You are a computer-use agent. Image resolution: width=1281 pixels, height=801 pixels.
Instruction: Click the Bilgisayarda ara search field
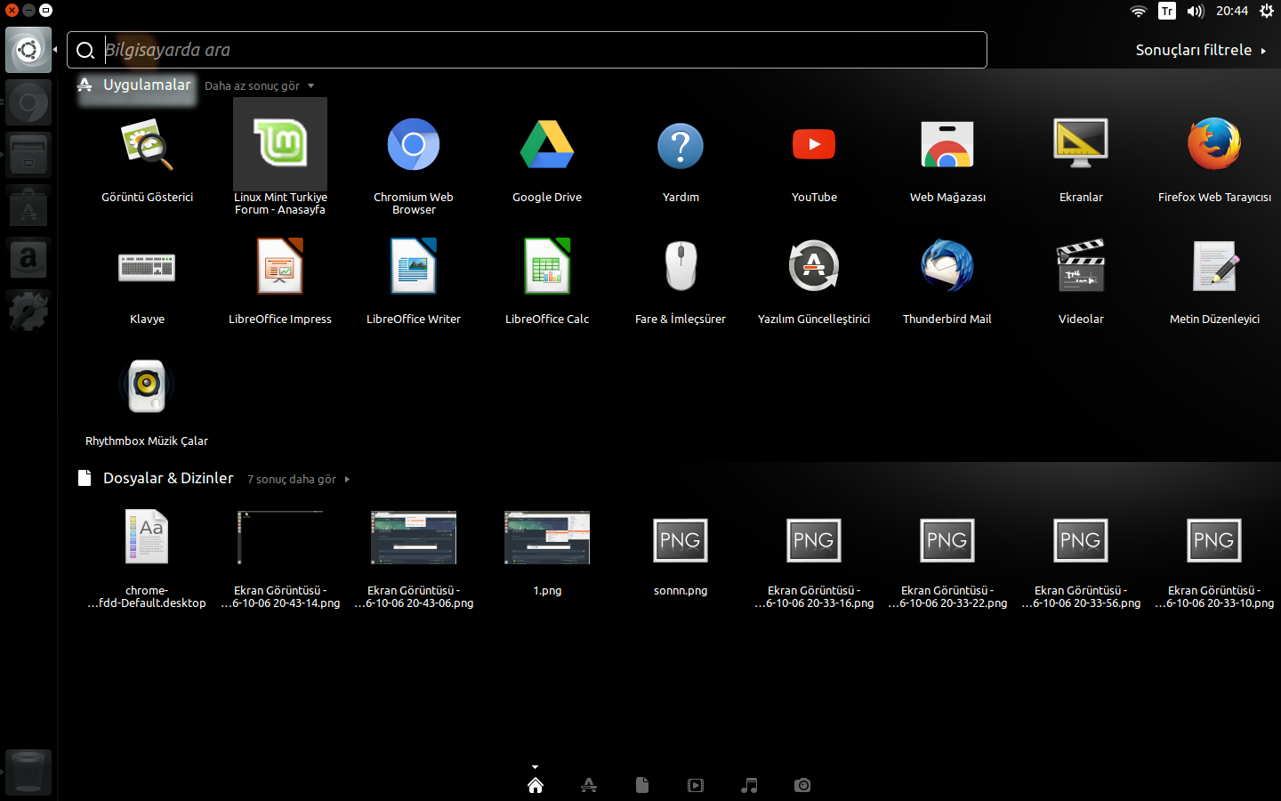(527, 50)
